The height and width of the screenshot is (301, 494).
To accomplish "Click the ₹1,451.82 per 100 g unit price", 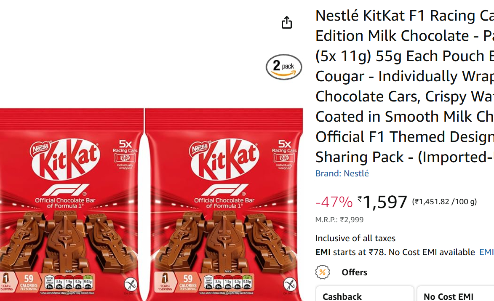I will tap(444, 202).
